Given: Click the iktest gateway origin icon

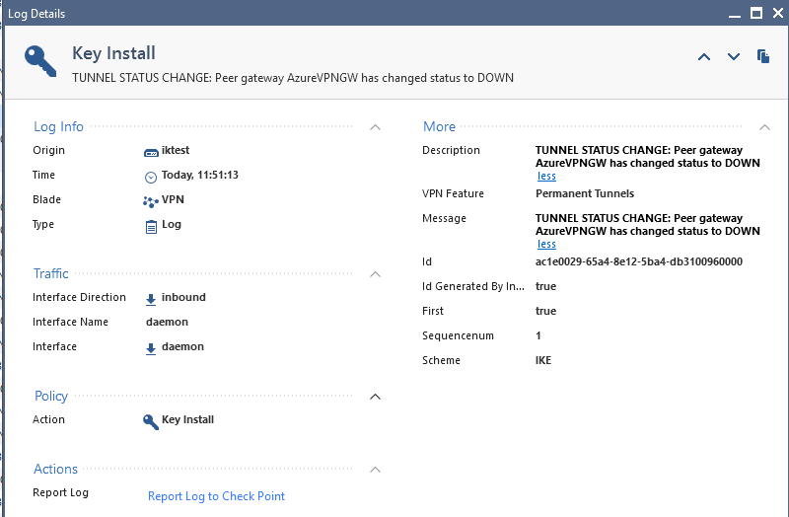Looking at the screenshot, I should click(151, 153).
